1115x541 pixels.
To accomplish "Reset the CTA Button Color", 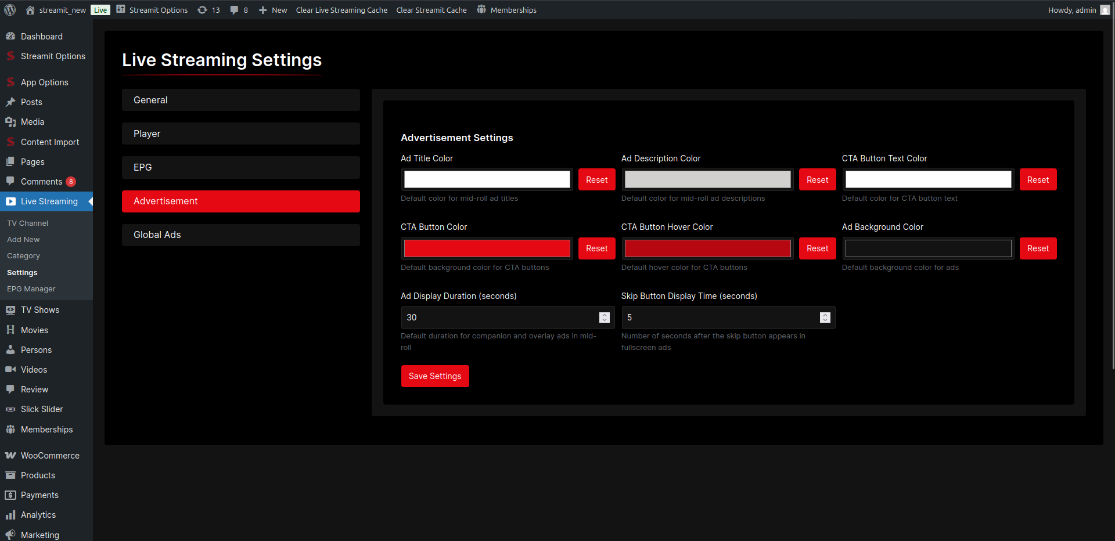I will coord(596,248).
